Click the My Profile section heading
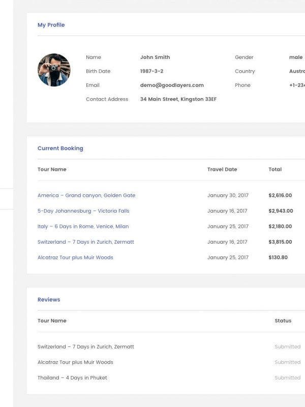 coord(51,25)
